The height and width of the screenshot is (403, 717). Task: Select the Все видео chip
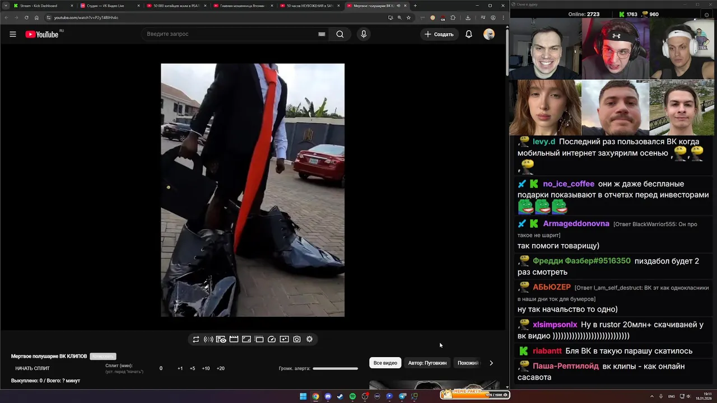(x=385, y=363)
